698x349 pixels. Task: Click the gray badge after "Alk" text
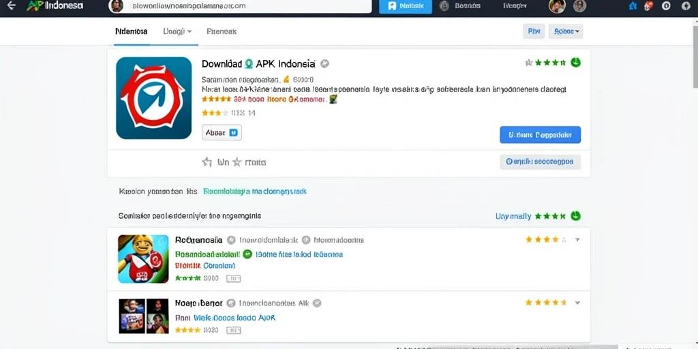(316, 303)
